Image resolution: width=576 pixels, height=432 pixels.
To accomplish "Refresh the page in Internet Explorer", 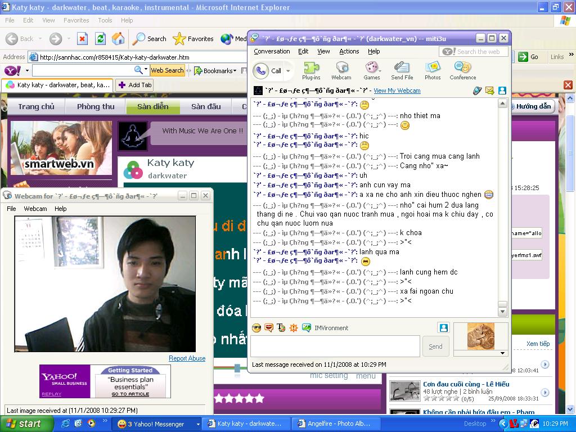I will tap(100, 39).
